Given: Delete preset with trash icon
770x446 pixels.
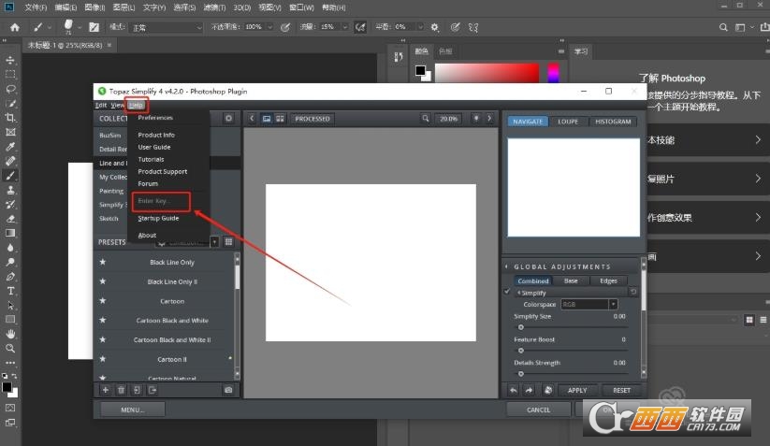Looking at the screenshot, I should click(x=121, y=390).
